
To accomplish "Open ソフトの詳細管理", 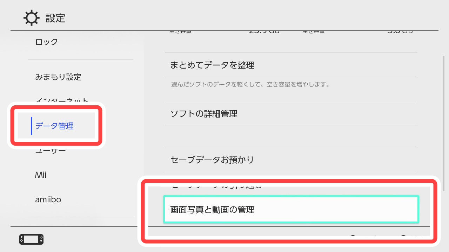I will [x=203, y=114].
